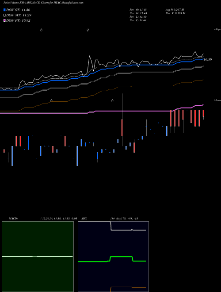Select the 'DOW MT: 11.29' legend text
Screen dimensions: 221x292
[x=19, y=15]
